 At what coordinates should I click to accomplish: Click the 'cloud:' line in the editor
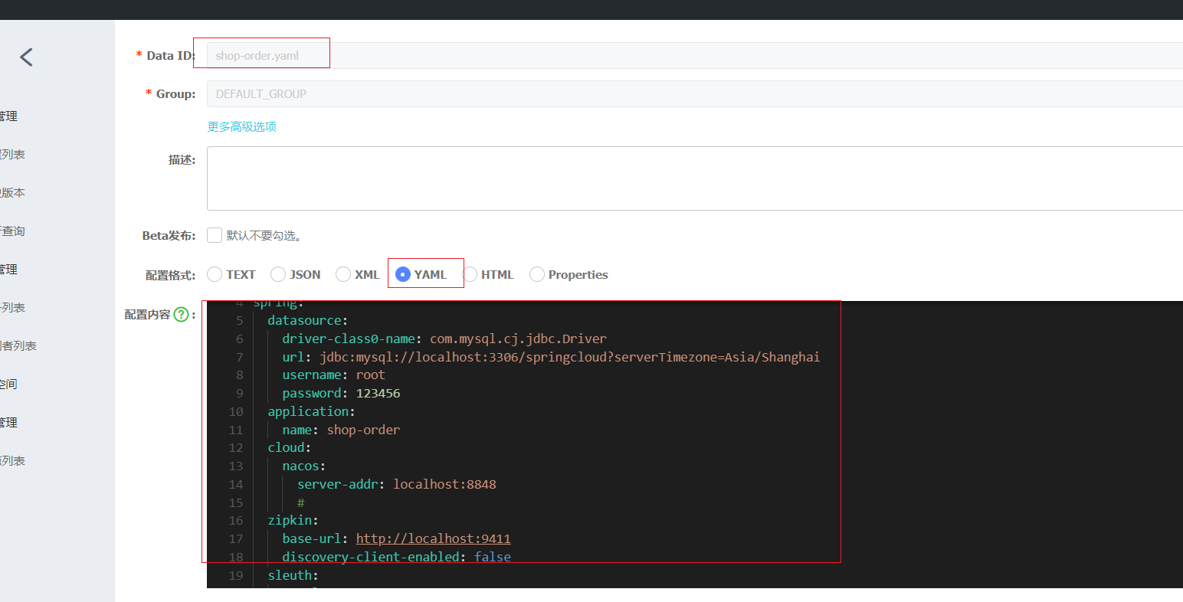pyautogui.click(x=289, y=447)
